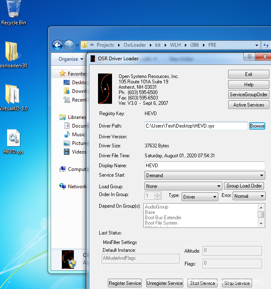
Task: Expand the Load Group combo box
Action: pyautogui.click(x=183, y=186)
